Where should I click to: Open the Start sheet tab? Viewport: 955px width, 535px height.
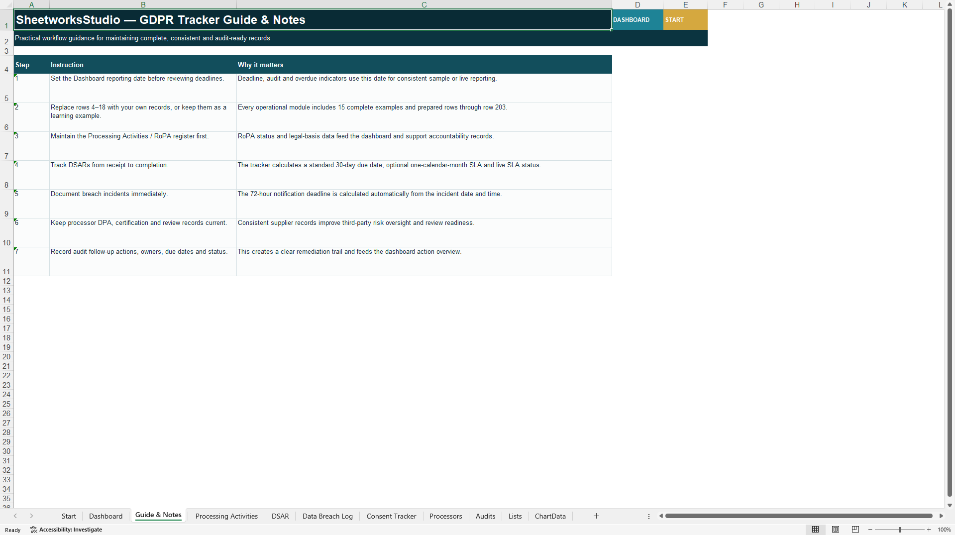click(69, 516)
